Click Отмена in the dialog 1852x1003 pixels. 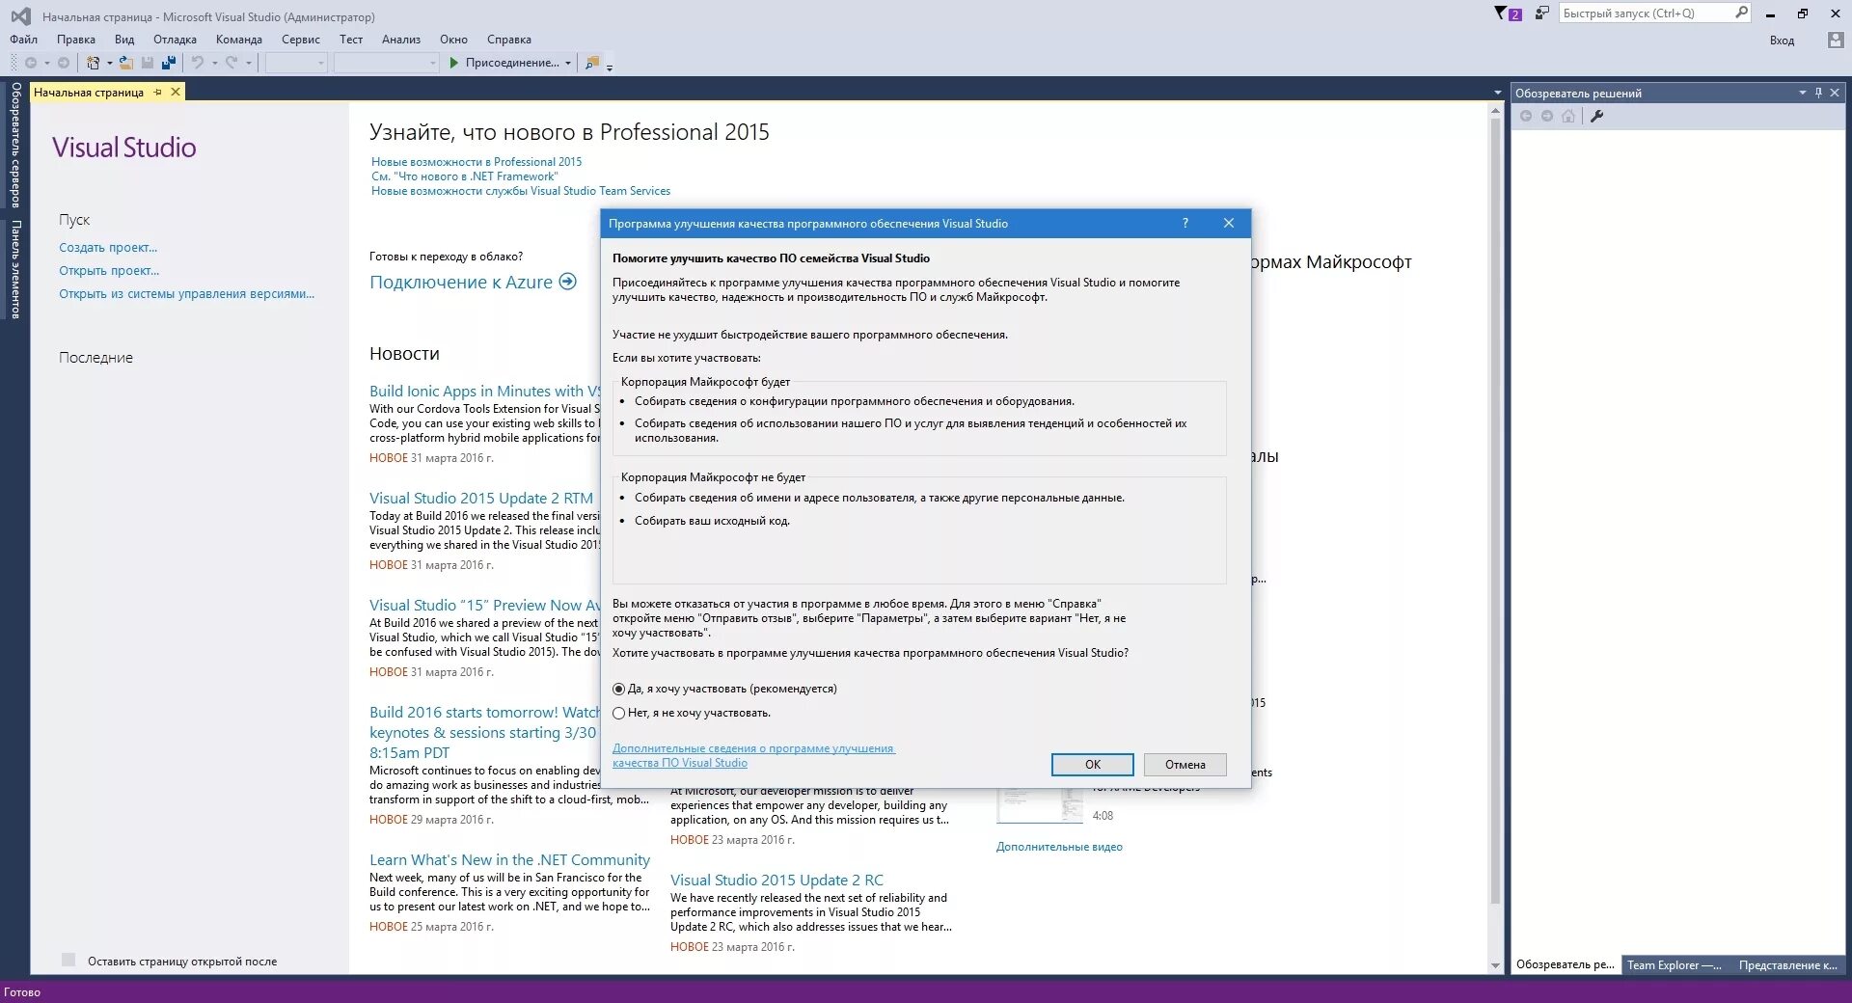click(1185, 765)
